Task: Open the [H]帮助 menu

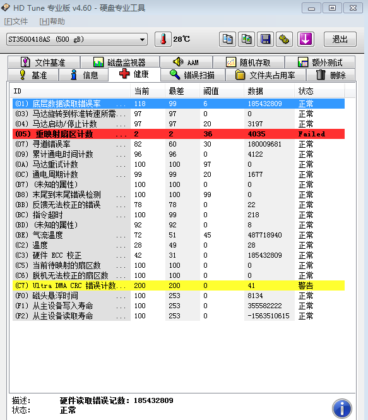Action: click(x=52, y=21)
